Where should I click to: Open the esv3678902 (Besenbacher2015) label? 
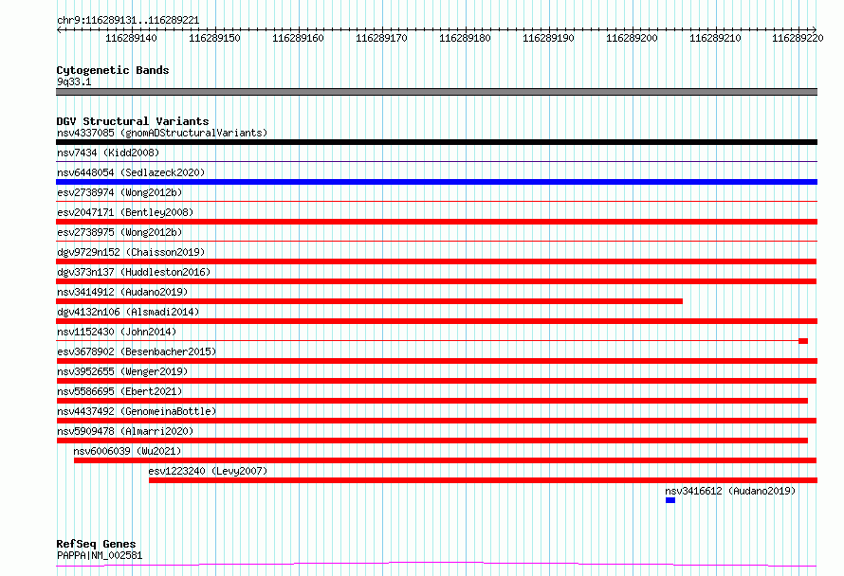[137, 351]
